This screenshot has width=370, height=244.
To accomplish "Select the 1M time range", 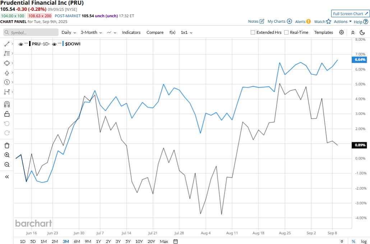I will point(44,241).
